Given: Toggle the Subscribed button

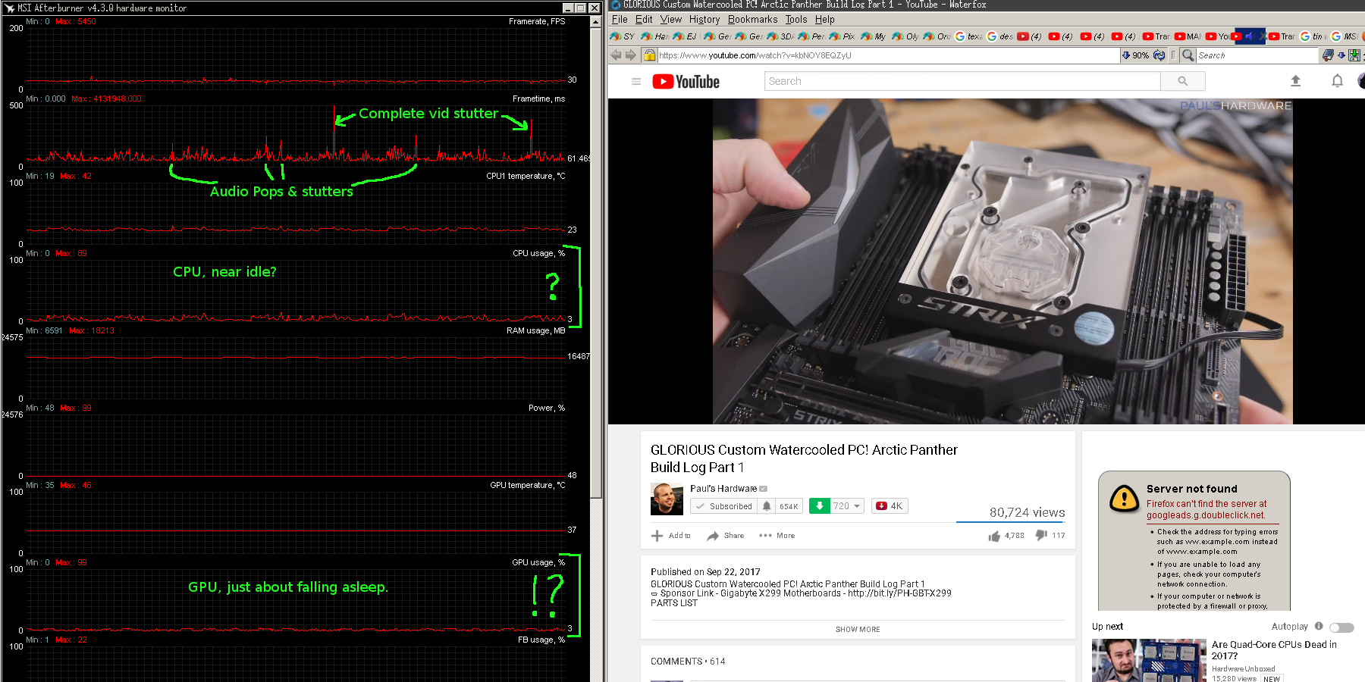Looking at the screenshot, I should point(723,506).
